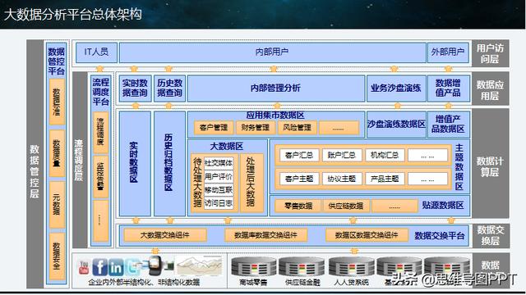Click the 零售数据 box
Viewport: 526px width, 295px height.
[x=298, y=206]
